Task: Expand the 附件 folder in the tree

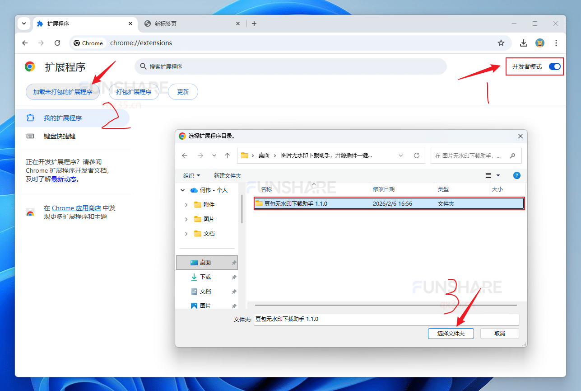Action: tap(186, 204)
